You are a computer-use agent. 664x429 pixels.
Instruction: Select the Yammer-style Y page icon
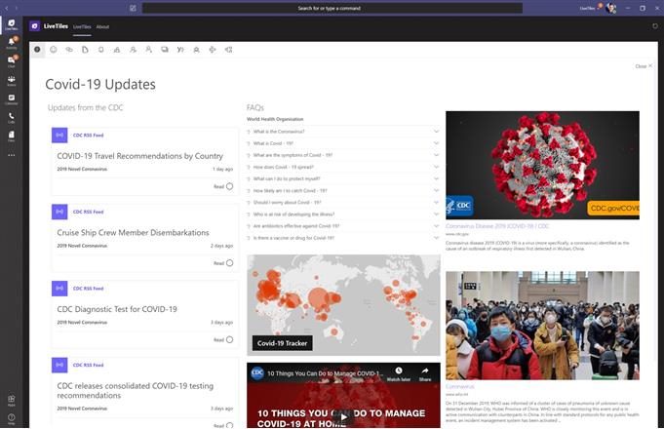coord(180,50)
